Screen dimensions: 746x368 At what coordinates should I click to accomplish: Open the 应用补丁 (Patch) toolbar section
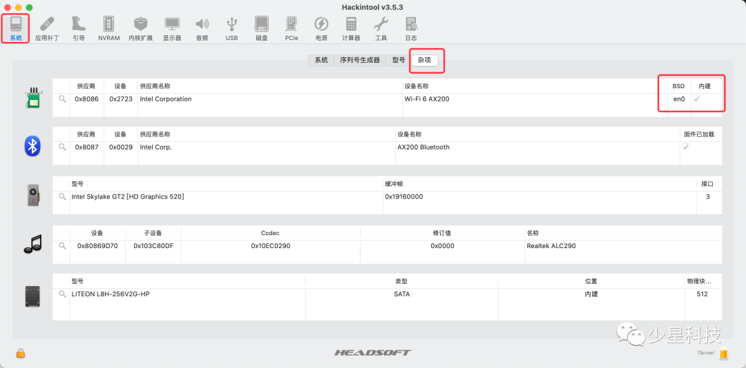coord(47,28)
